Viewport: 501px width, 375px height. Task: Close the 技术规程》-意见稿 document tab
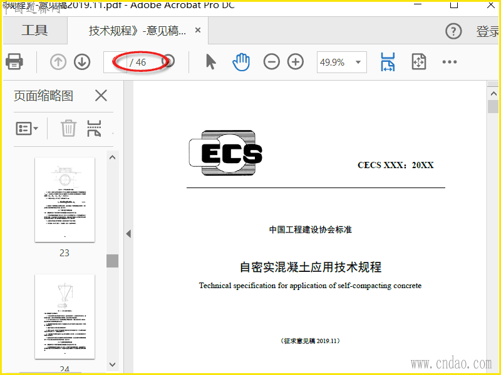tap(198, 30)
